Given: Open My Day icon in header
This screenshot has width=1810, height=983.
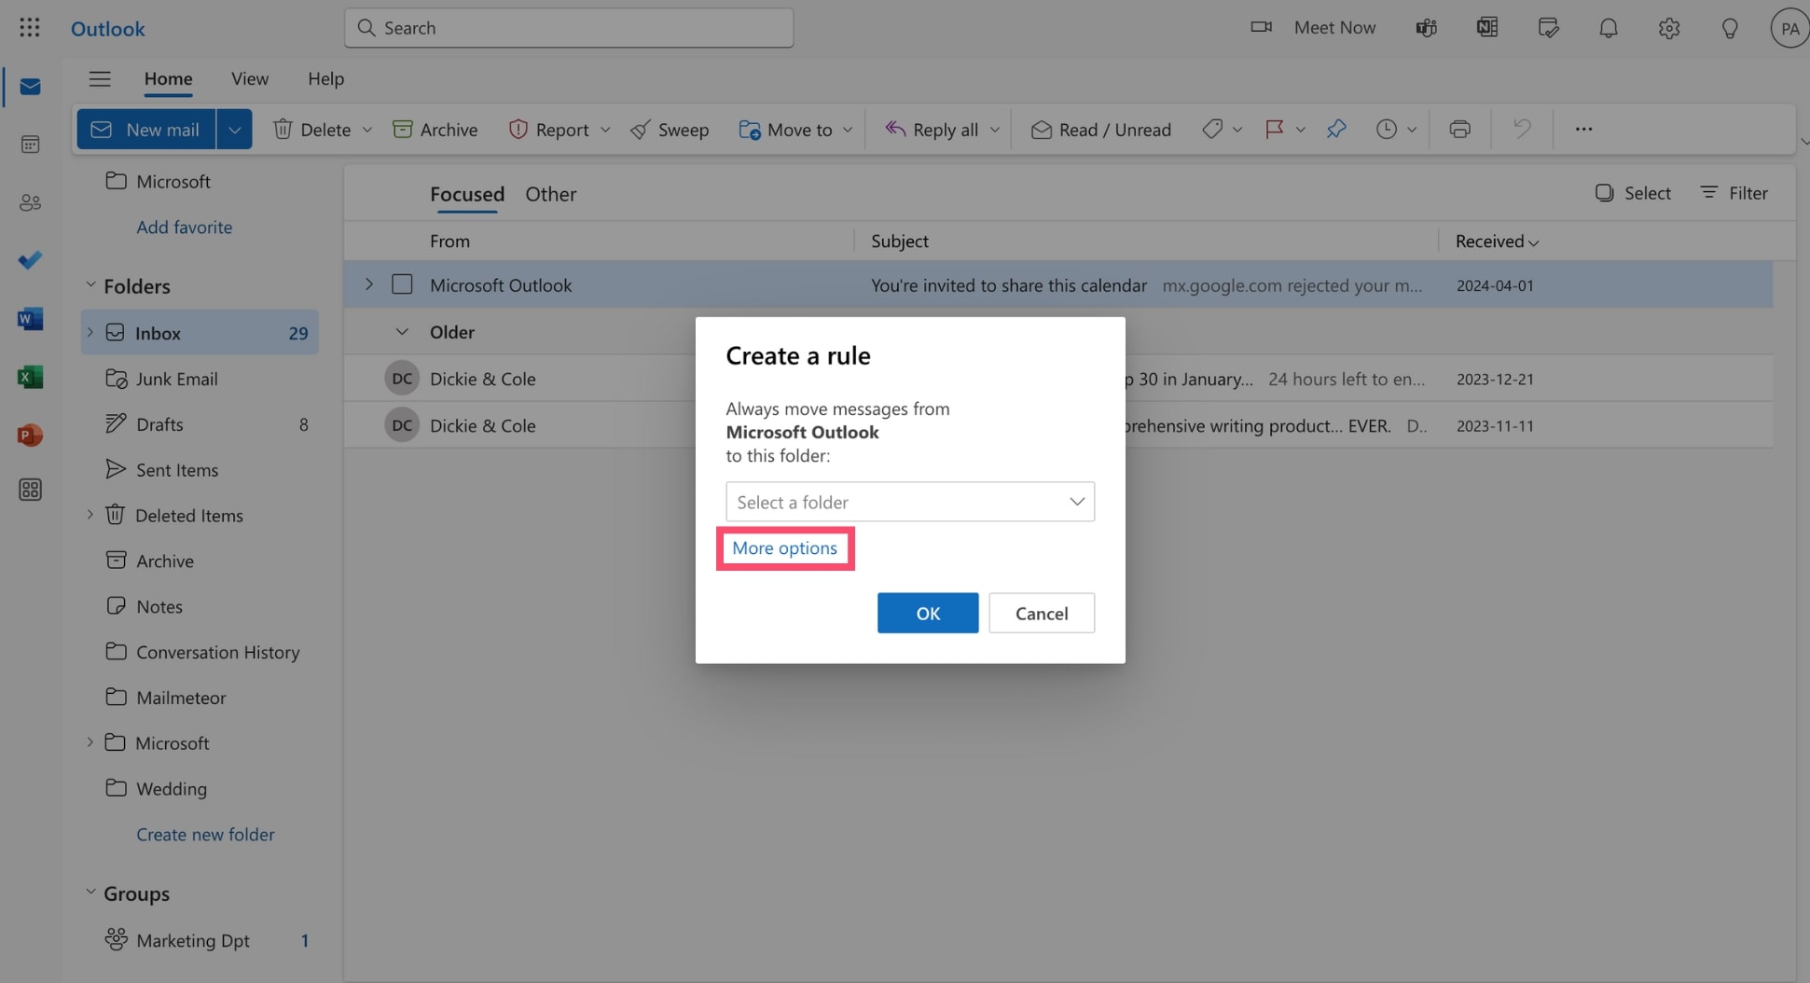Looking at the screenshot, I should click(1548, 28).
